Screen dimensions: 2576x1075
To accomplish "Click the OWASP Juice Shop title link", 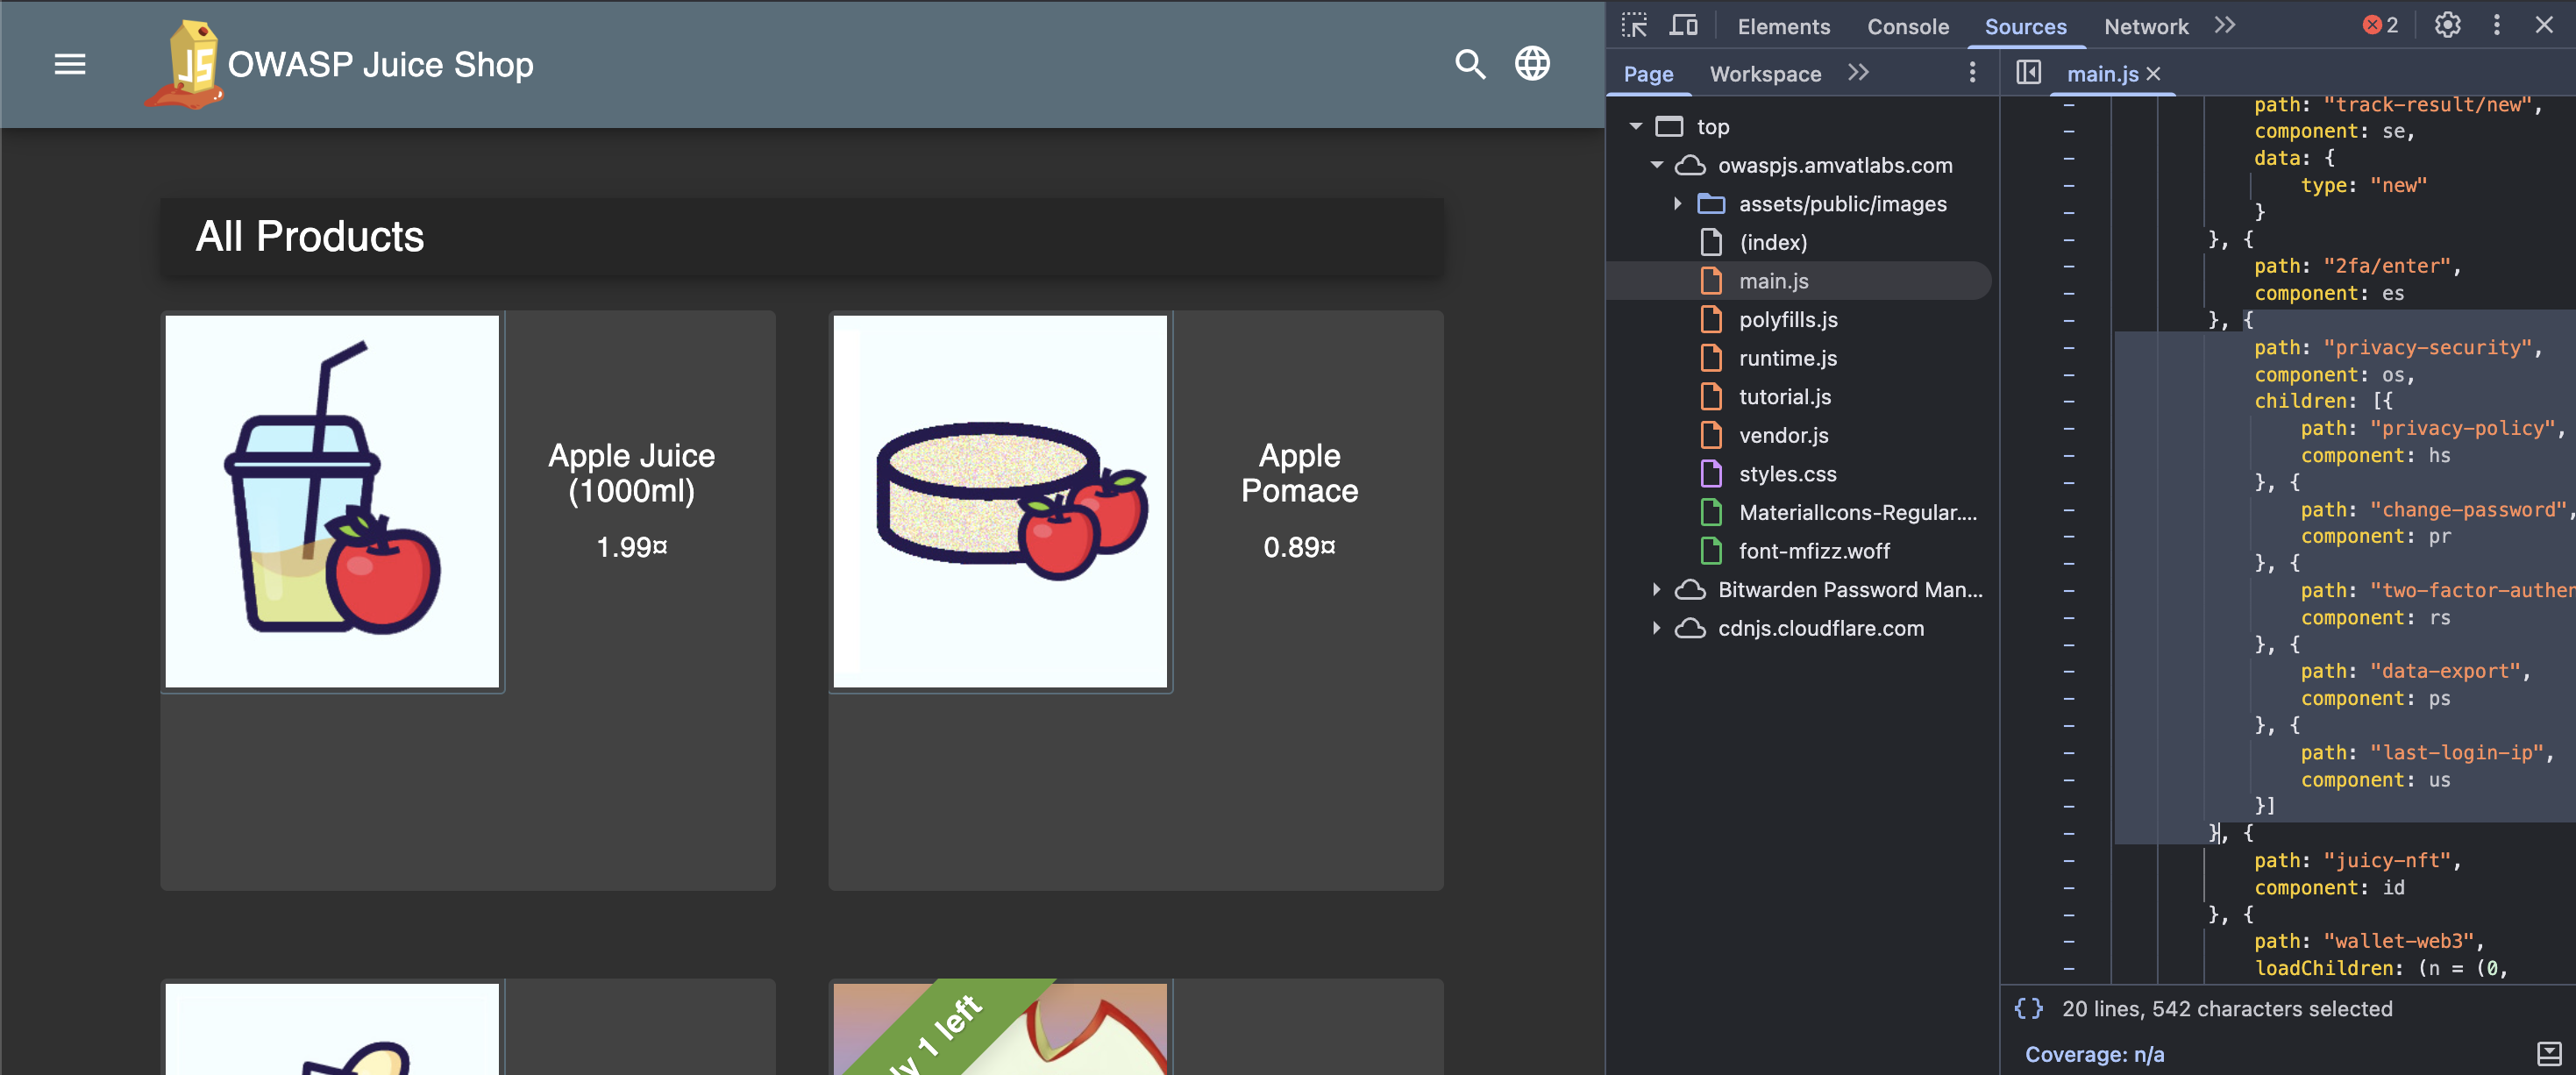I will tap(380, 65).
